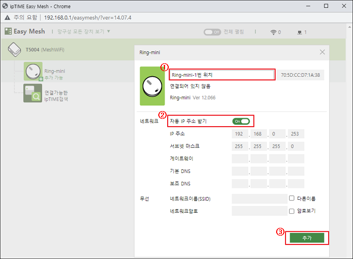Click the IP address octet 168
The image size is (353, 259).
tap(259, 134)
